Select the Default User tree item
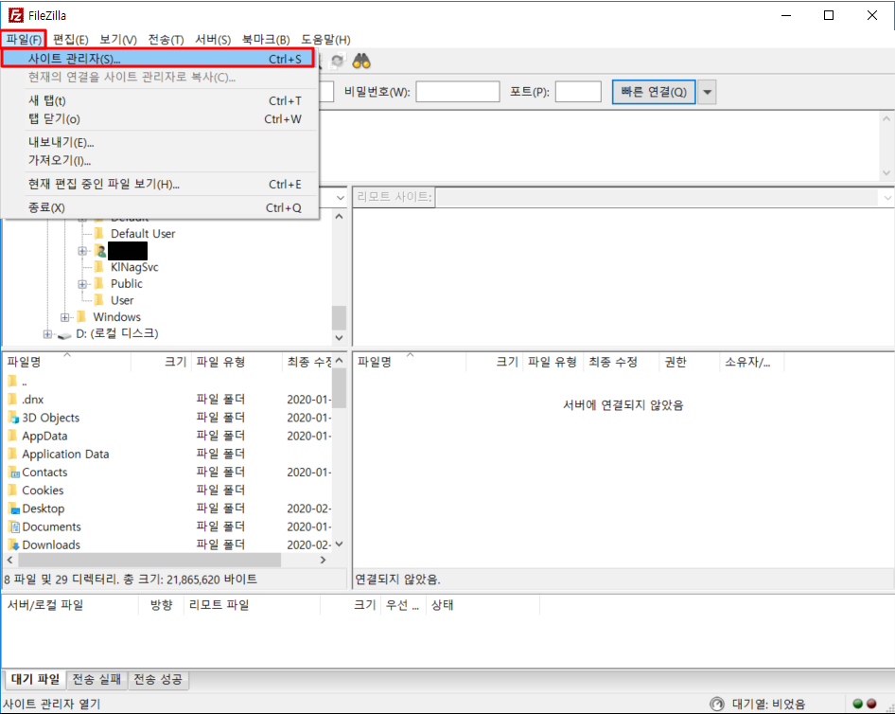The height and width of the screenshot is (714, 895). tap(143, 234)
